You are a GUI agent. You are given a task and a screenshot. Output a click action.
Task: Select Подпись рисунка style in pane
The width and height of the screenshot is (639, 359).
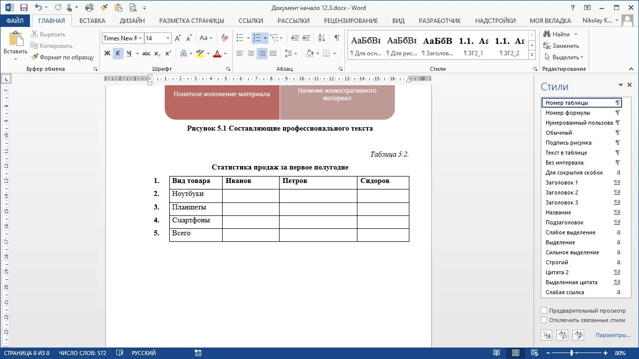[582, 143]
